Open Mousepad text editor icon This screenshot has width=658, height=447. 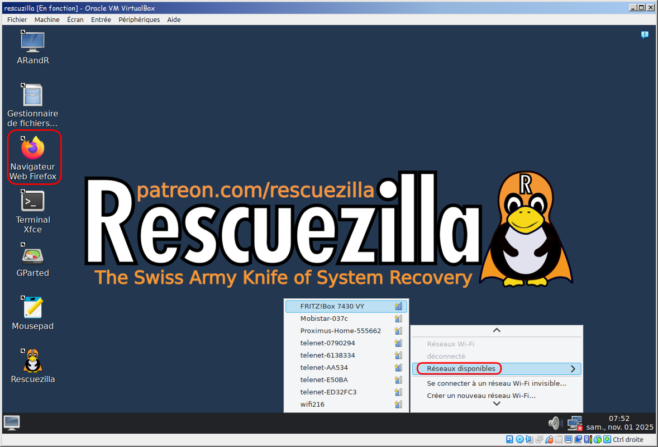[x=33, y=313]
